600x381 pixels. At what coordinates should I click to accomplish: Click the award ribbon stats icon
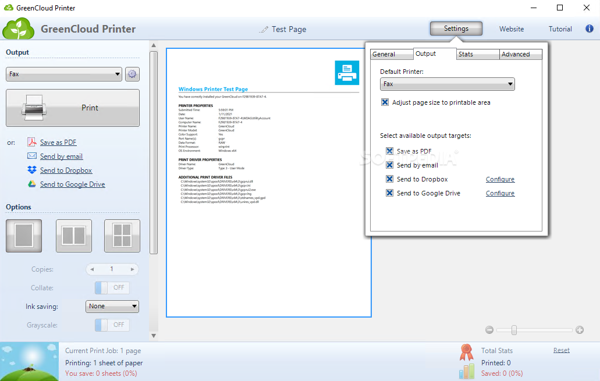467,352
